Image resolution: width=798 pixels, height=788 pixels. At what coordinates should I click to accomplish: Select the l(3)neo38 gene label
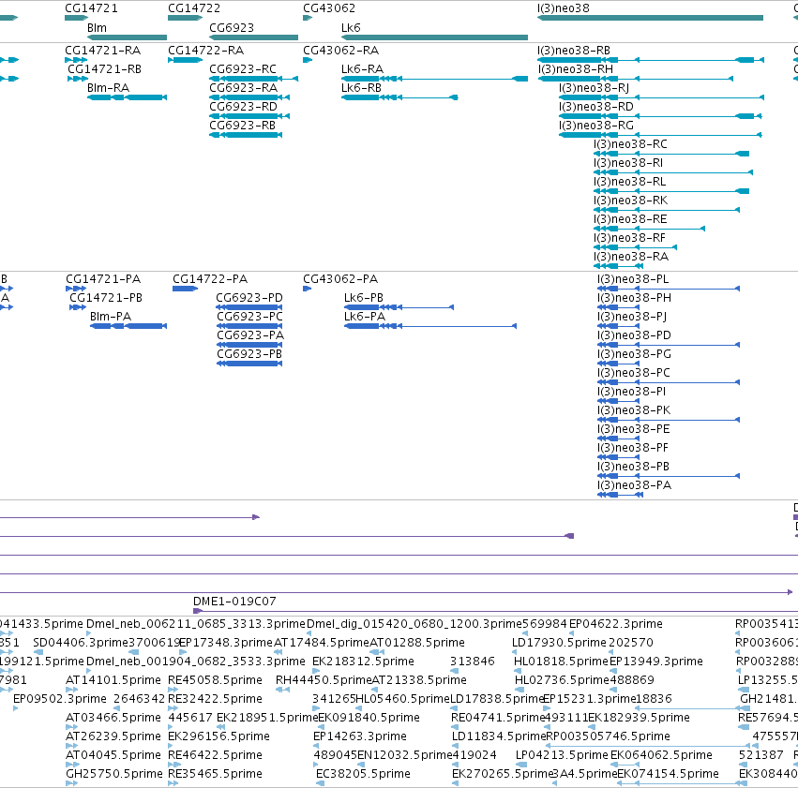click(563, 8)
